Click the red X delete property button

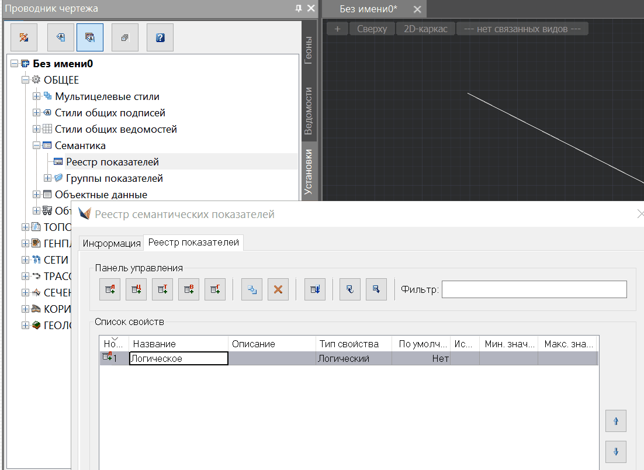(278, 289)
